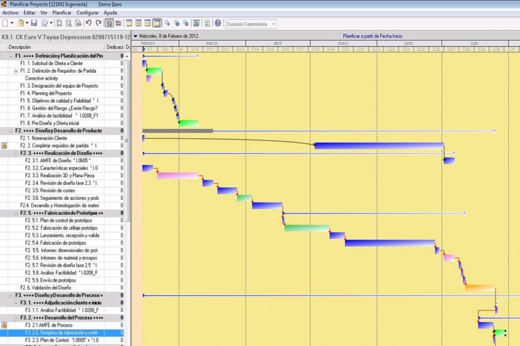The height and width of the screenshot is (346, 520).
Task: Open project folder icon in toolbar
Action: [x=21, y=23]
